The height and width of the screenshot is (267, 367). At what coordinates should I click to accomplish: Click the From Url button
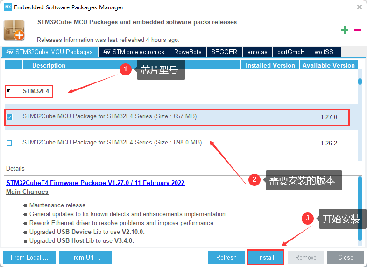click(85, 257)
